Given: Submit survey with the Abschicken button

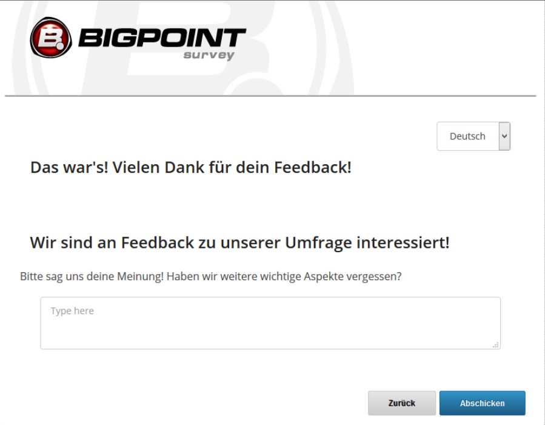Looking at the screenshot, I should pyautogui.click(x=483, y=403).
